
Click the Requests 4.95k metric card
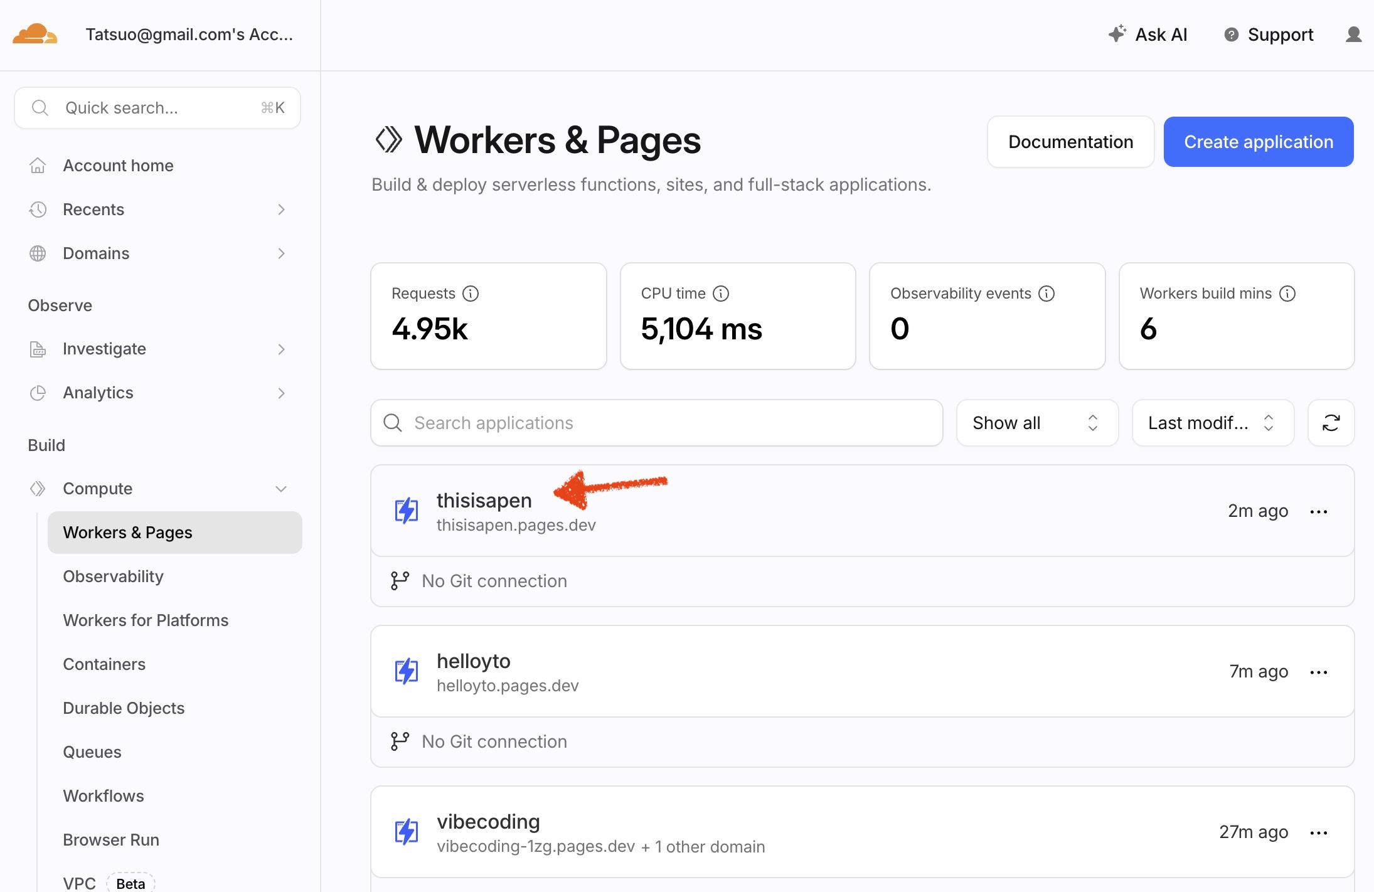(x=489, y=316)
